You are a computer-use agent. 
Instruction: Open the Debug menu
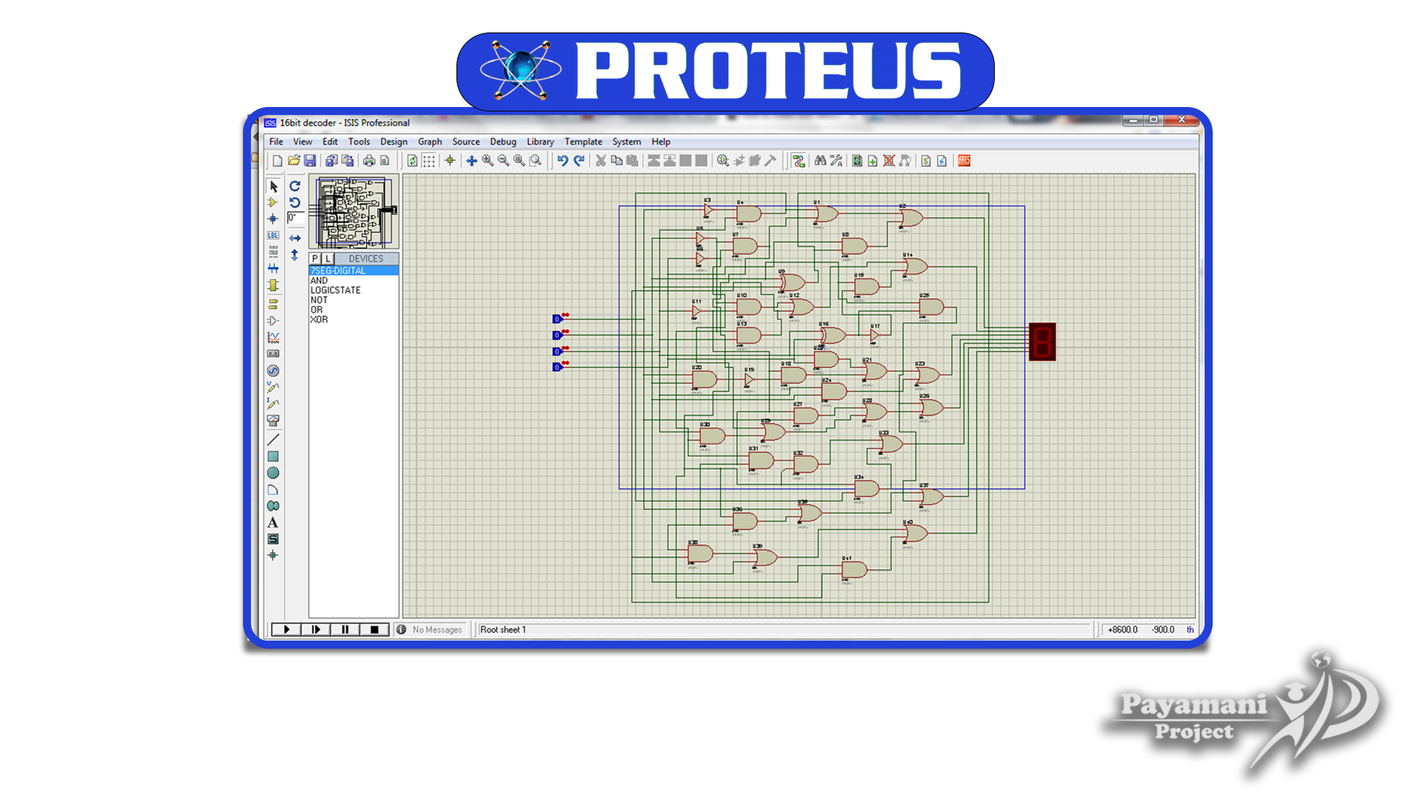[x=503, y=142]
